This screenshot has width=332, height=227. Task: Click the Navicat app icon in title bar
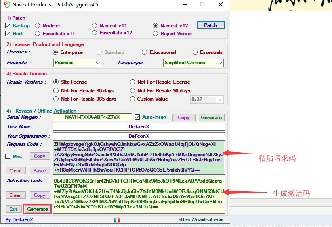(x=7, y=4)
